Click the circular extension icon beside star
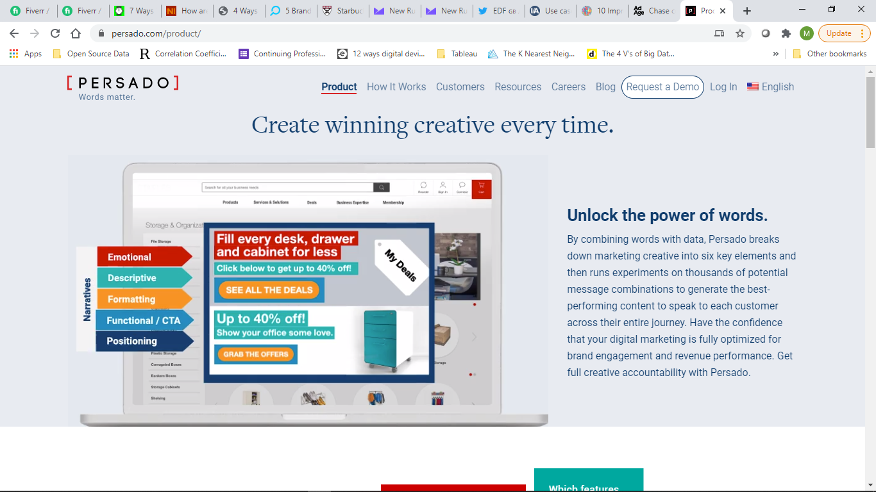The height and width of the screenshot is (492, 876). pos(765,33)
